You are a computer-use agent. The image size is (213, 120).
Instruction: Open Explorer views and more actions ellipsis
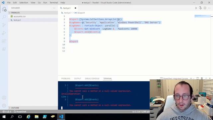pos(54,8)
